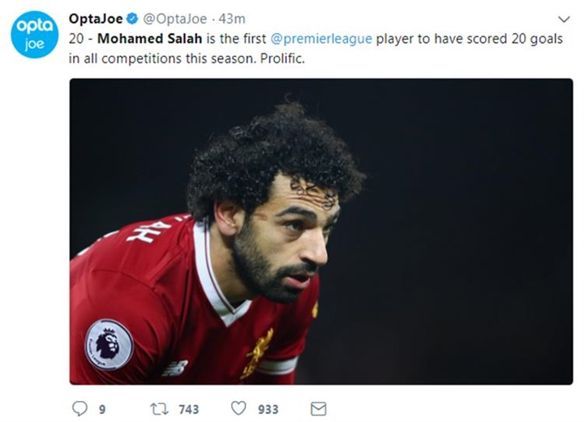Click the reply speech bubble icon
The width and height of the screenshot is (584, 422).
pyautogui.click(x=79, y=409)
